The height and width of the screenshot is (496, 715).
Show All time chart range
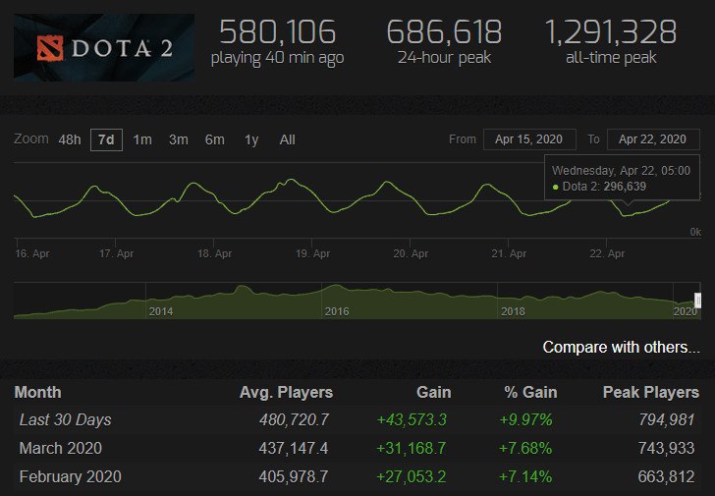coord(287,139)
